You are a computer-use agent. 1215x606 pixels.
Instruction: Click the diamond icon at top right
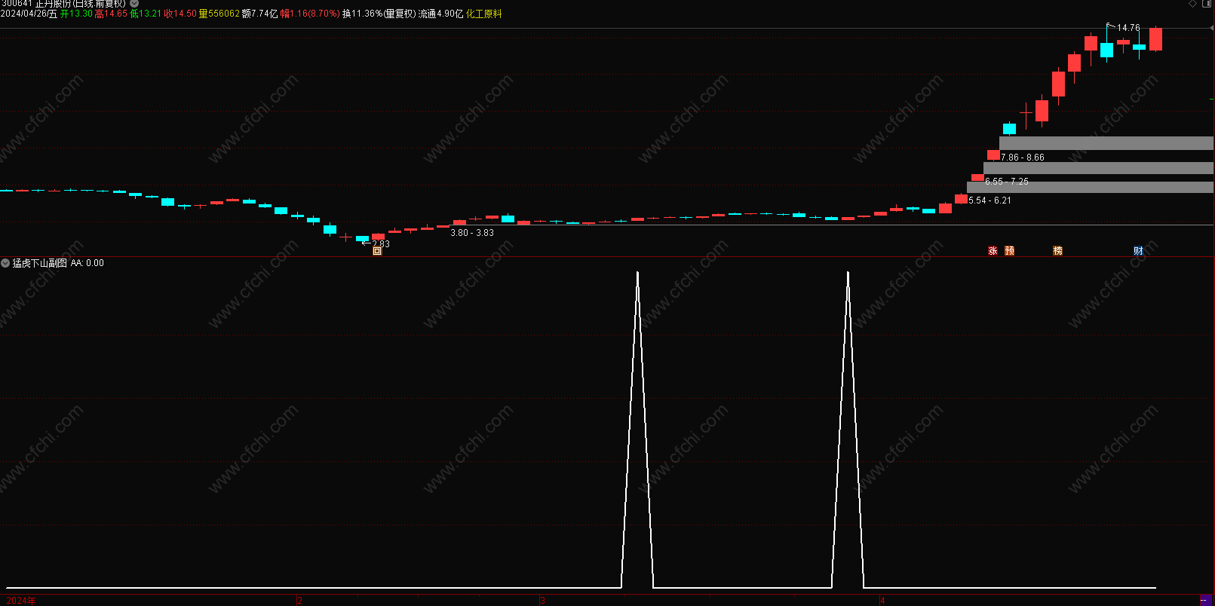1192,4
